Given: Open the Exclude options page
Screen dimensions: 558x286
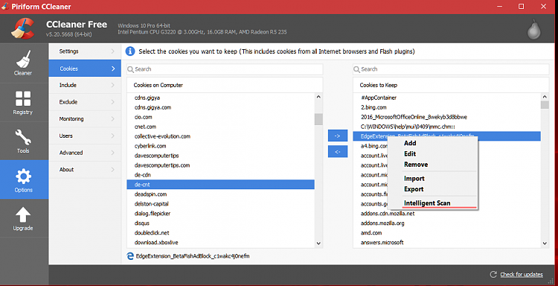Looking at the screenshot, I should (x=85, y=102).
